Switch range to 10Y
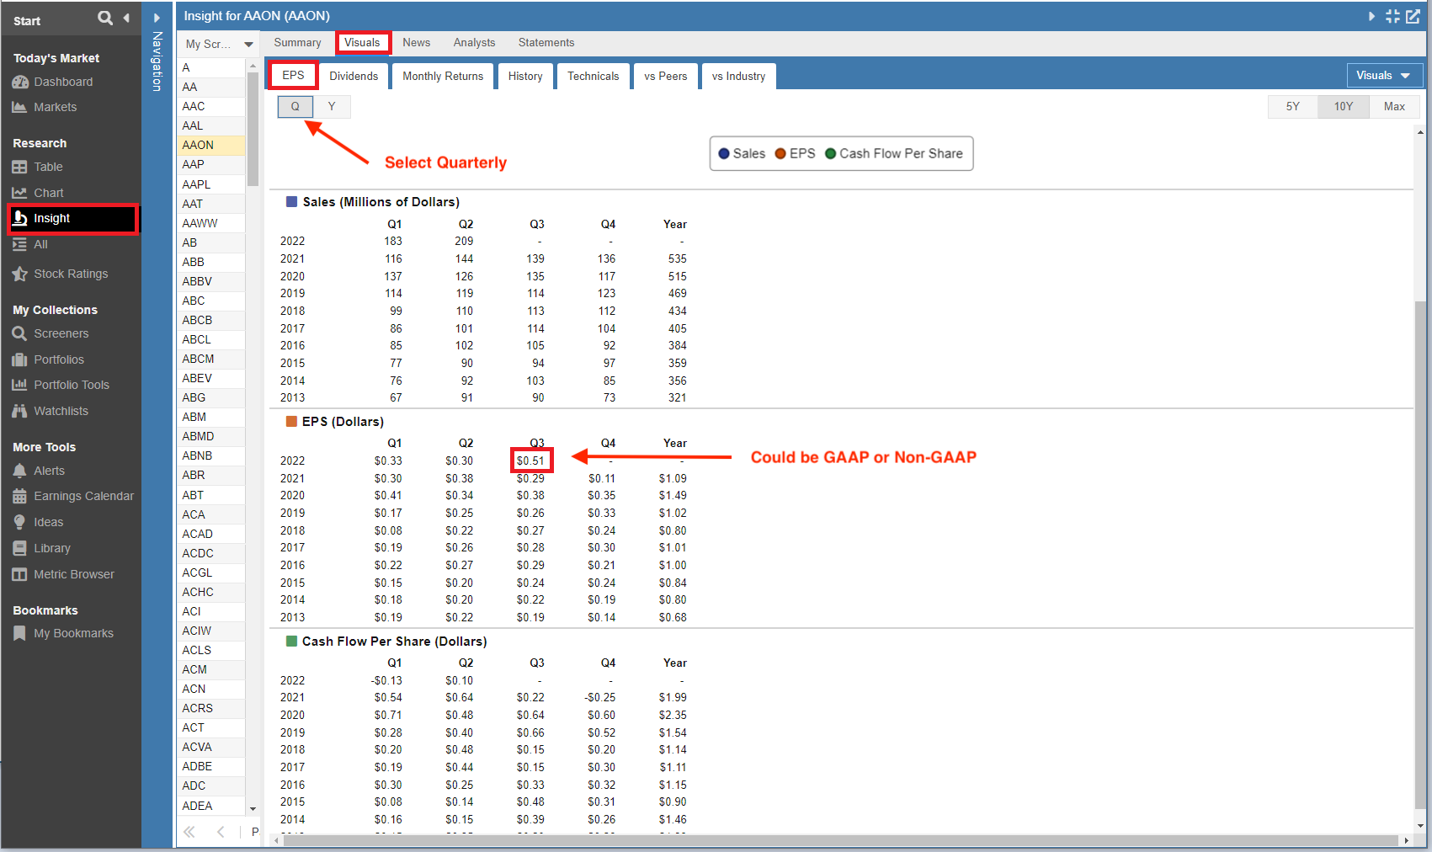Image resolution: width=1432 pixels, height=852 pixels. 1344,107
